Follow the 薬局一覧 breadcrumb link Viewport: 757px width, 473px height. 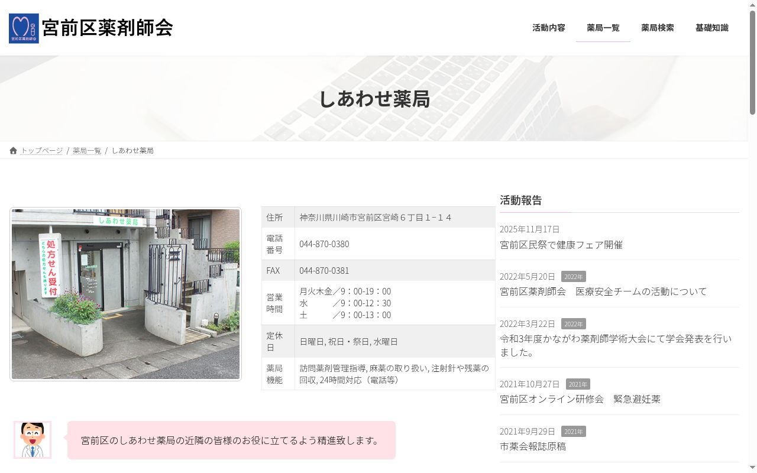(x=87, y=151)
